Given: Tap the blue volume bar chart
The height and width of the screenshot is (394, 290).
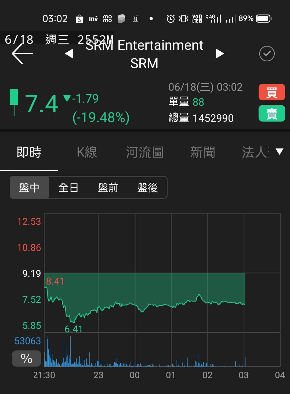Looking at the screenshot, I should 162,350.
